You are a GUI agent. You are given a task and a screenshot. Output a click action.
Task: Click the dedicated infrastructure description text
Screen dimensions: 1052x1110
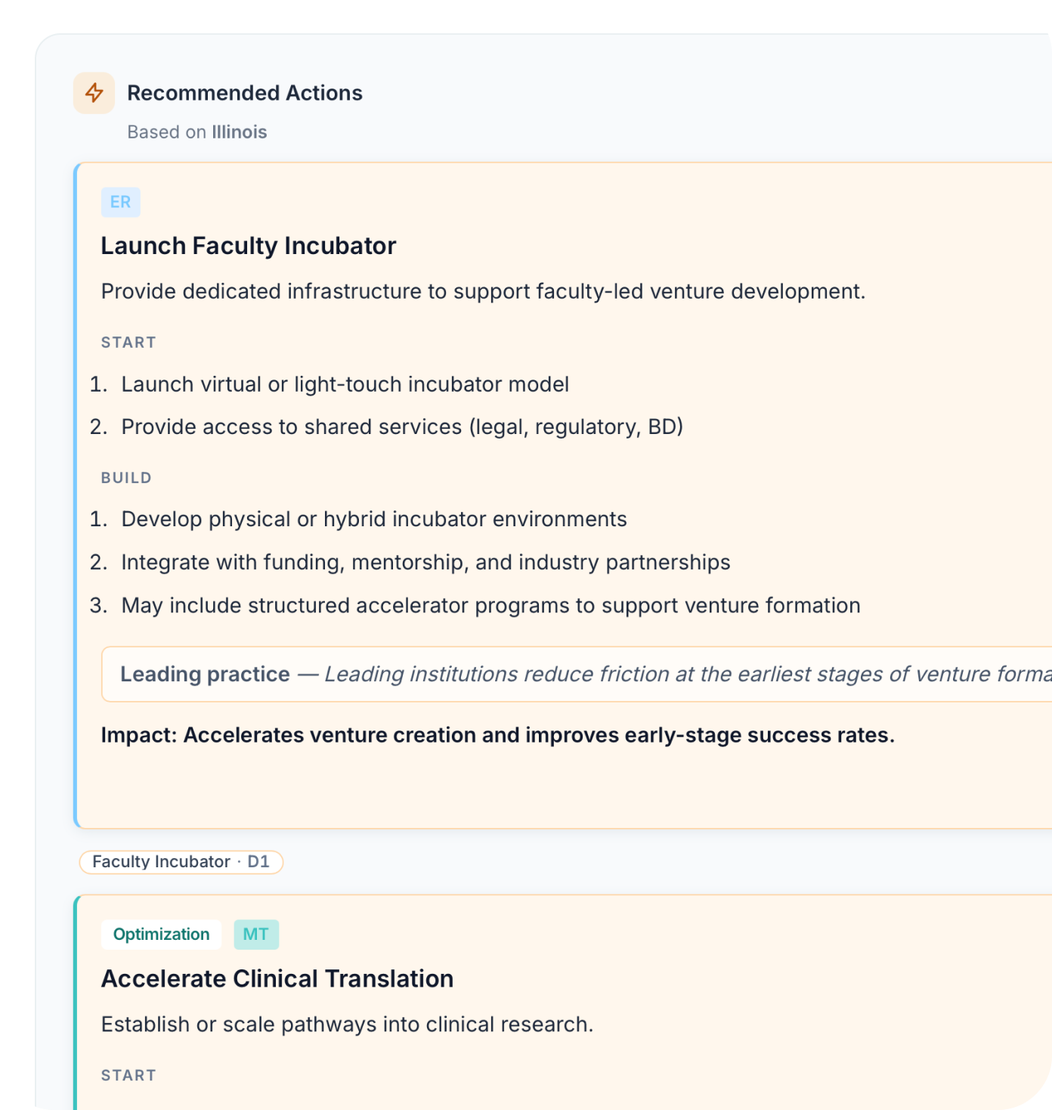483,292
